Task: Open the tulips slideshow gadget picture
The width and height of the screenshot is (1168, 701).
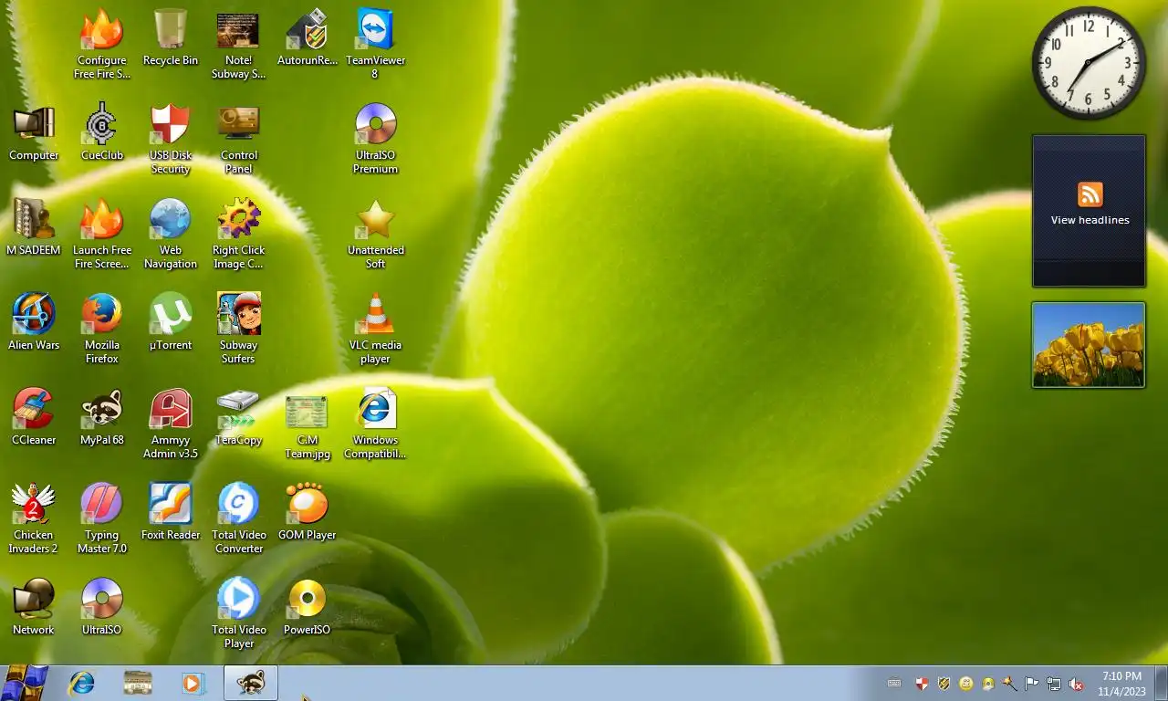Action: pyautogui.click(x=1089, y=345)
